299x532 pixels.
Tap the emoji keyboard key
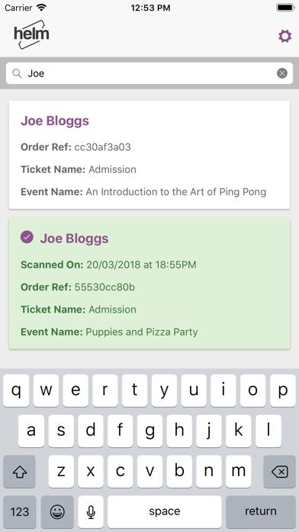57,511
